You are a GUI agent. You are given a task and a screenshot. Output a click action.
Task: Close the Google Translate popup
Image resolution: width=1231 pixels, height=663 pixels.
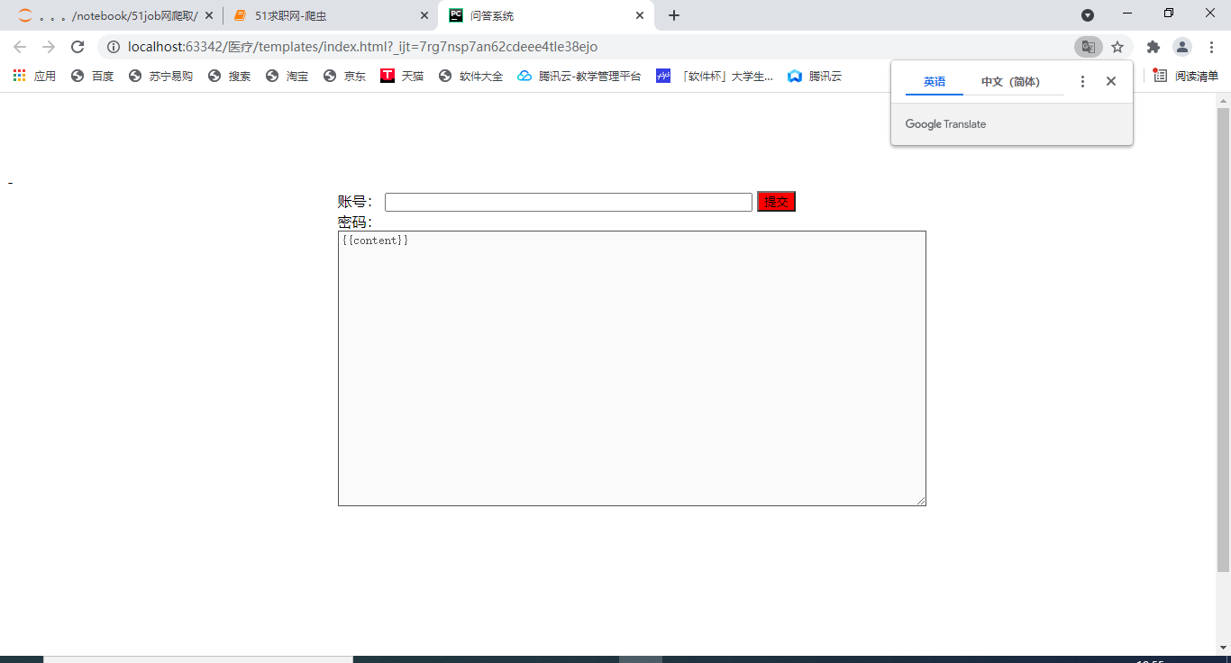[x=1111, y=81]
